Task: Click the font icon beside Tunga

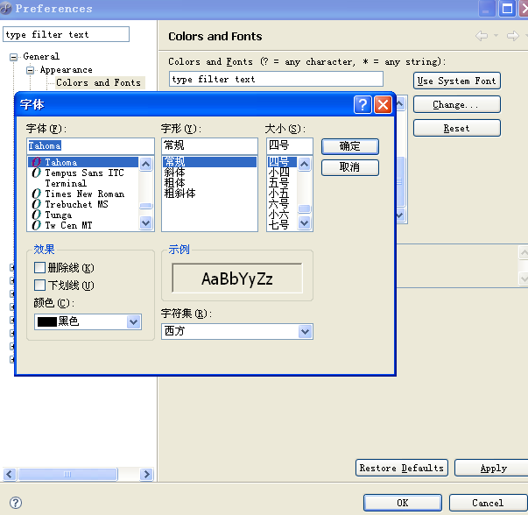Action: (x=37, y=215)
